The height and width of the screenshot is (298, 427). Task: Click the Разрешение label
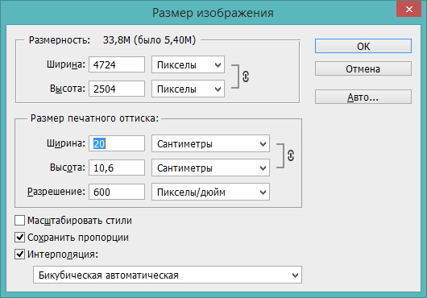point(56,192)
